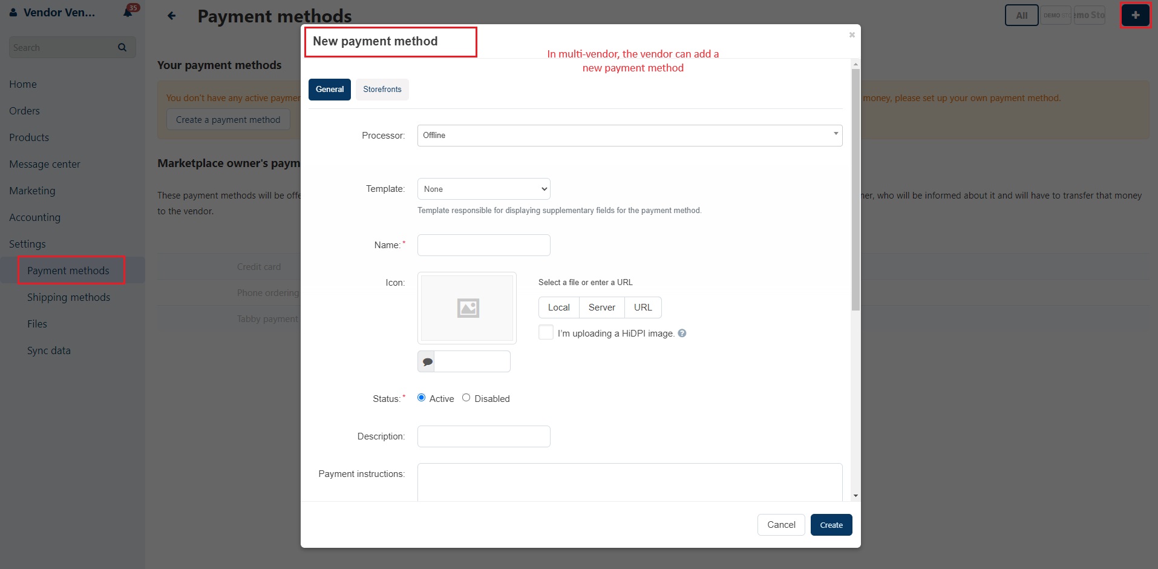Click the search magnifier icon

pos(122,47)
